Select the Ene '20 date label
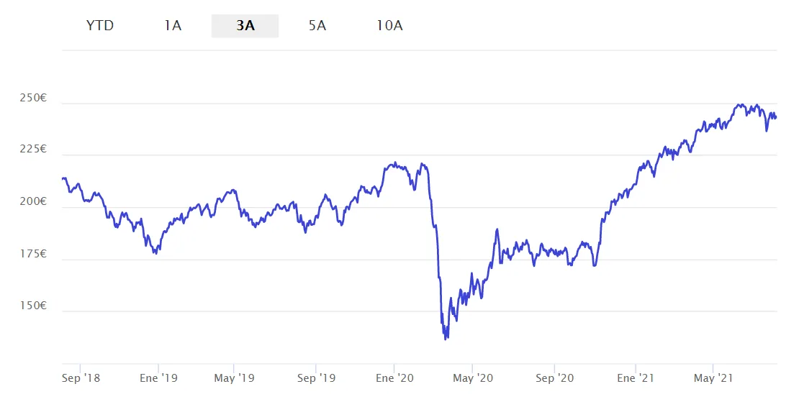Viewport: 799px width, 407px height. tap(395, 378)
